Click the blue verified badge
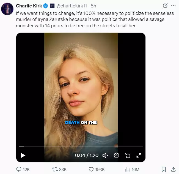The image size is (179, 174). point(46,6)
